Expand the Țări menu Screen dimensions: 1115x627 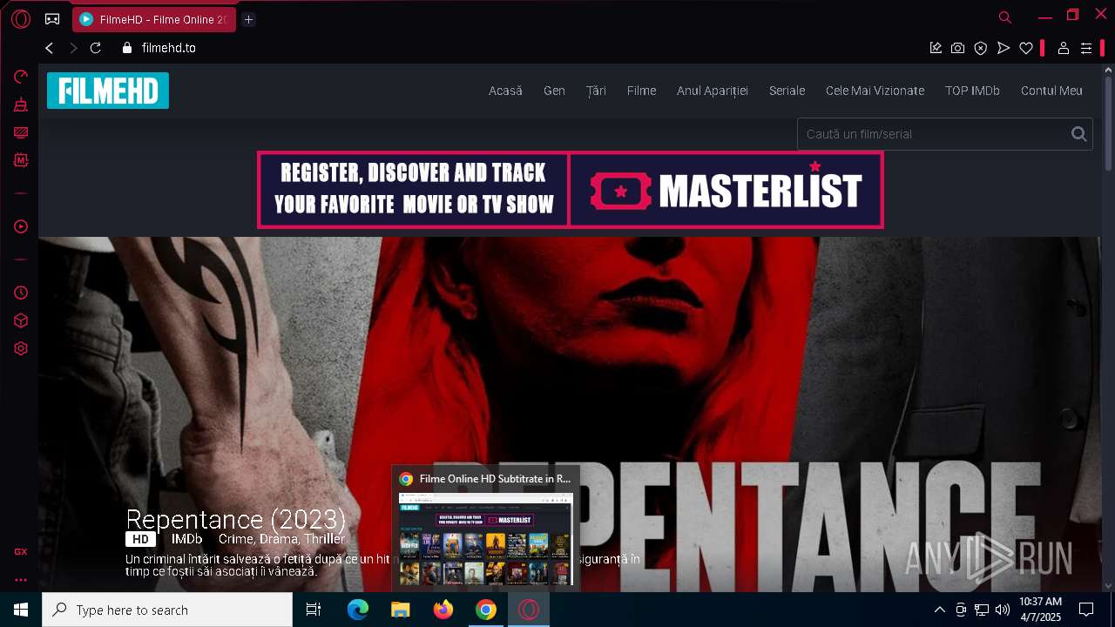tap(596, 91)
